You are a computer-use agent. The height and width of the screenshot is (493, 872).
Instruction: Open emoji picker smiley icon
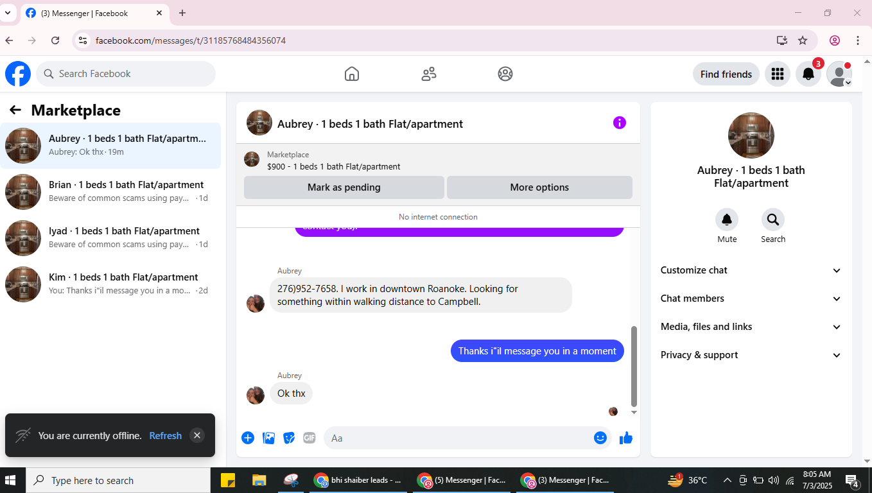[600, 438]
